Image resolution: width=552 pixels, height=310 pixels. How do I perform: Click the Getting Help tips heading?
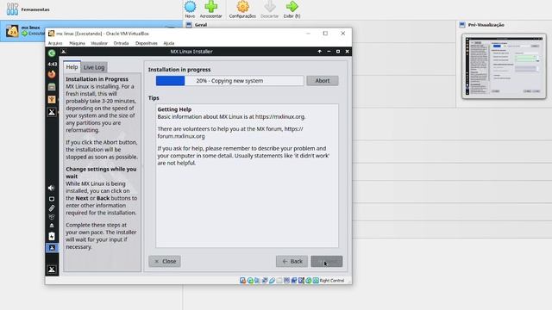174,109
